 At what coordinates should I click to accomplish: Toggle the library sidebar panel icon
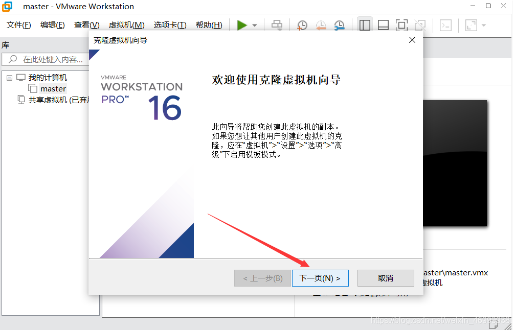tap(365, 25)
